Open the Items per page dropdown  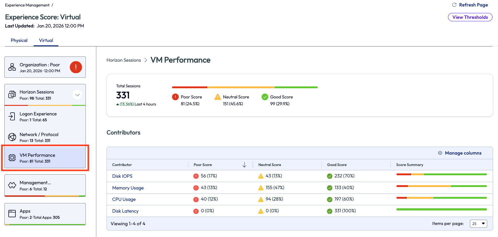(478, 224)
